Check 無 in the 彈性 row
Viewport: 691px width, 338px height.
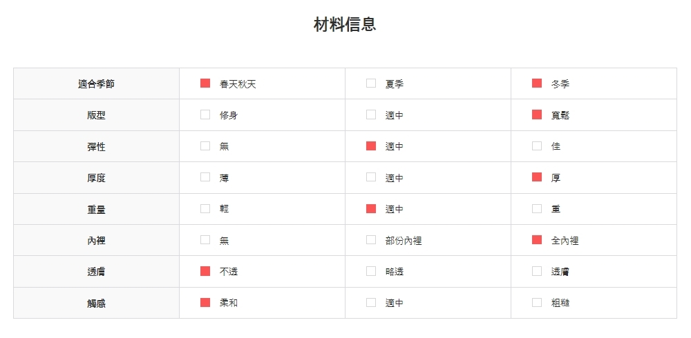(205, 146)
